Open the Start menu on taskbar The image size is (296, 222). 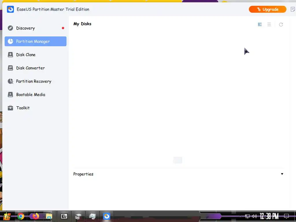[7, 216]
